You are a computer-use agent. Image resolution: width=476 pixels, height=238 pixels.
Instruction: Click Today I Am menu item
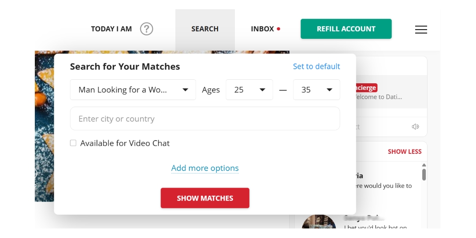tap(112, 29)
